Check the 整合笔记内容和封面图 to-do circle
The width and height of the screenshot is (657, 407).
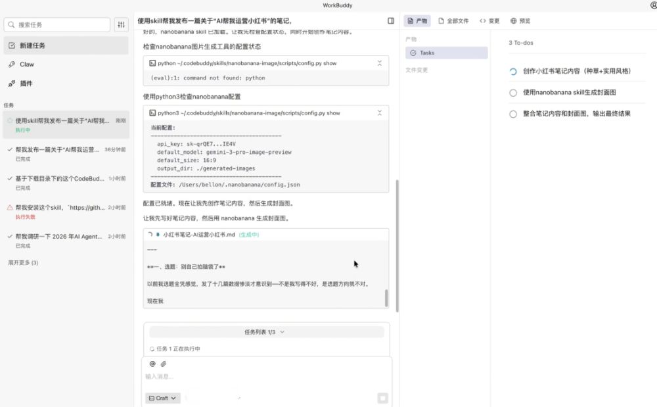pyautogui.click(x=513, y=114)
